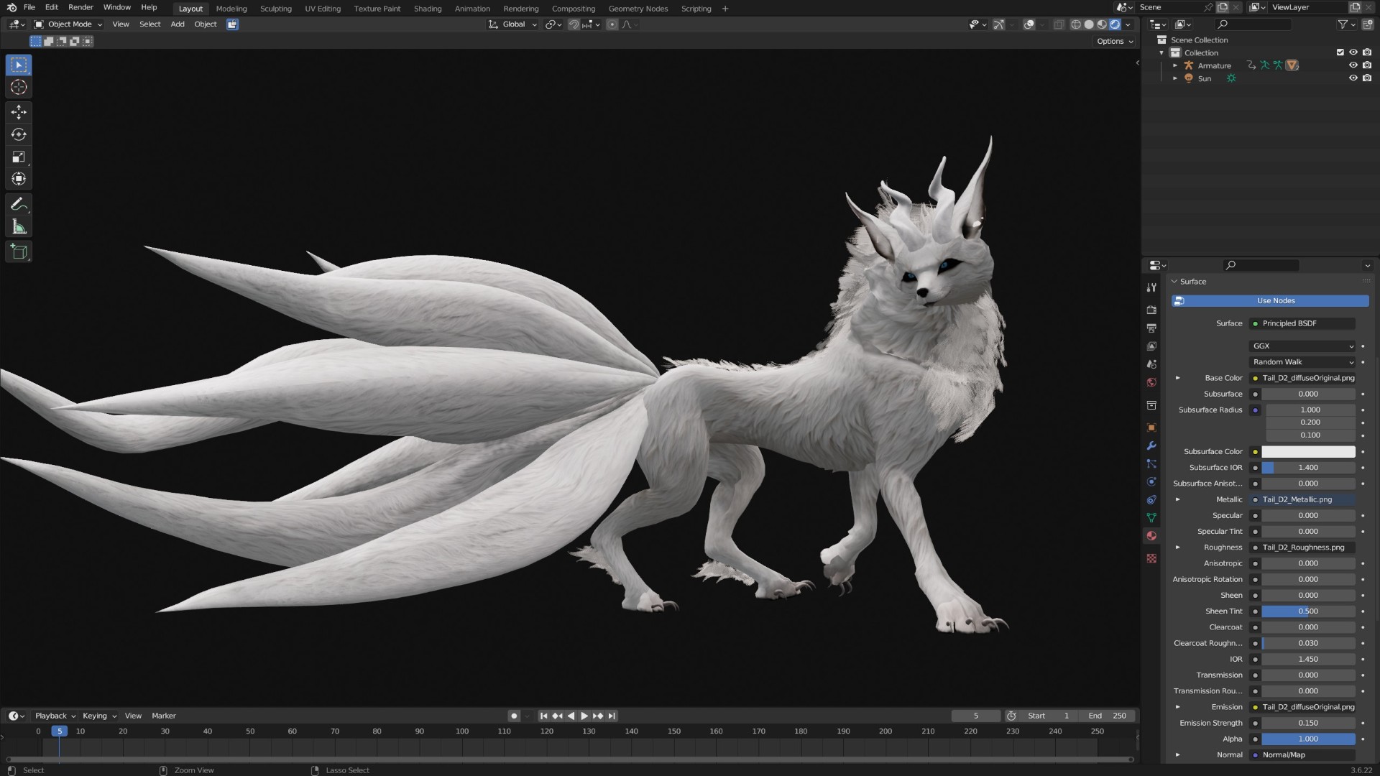
Task: Switch to Shading workspace tab
Action: tap(428, 9)
